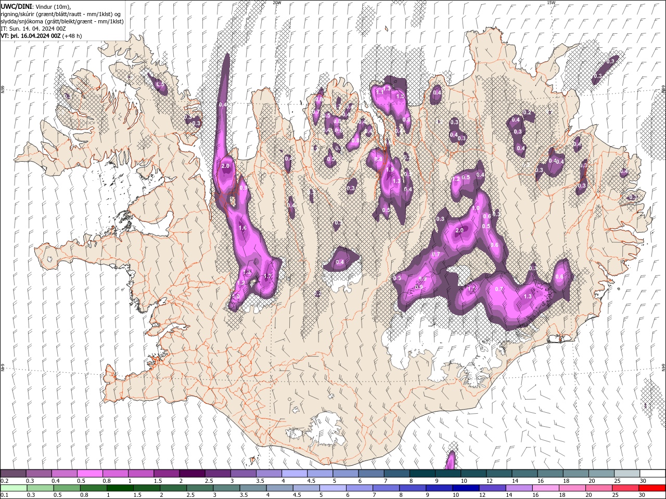The image size is (666, 499).
Task: Select the bright pink 0.5 snow legend swatch
Action: [x=90, y=474]
